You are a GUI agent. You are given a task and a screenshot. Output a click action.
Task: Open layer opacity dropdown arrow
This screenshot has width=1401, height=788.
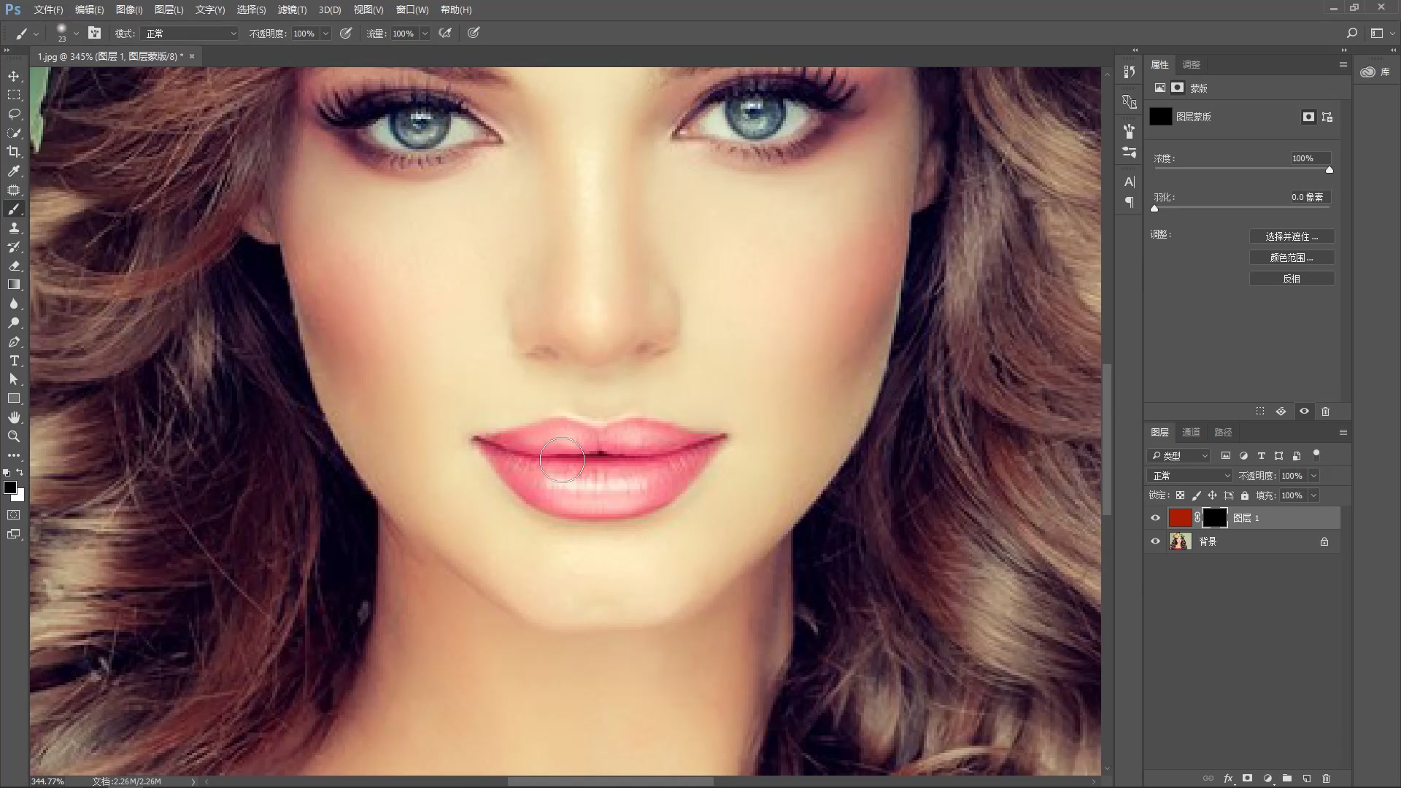pos(1314,476)
